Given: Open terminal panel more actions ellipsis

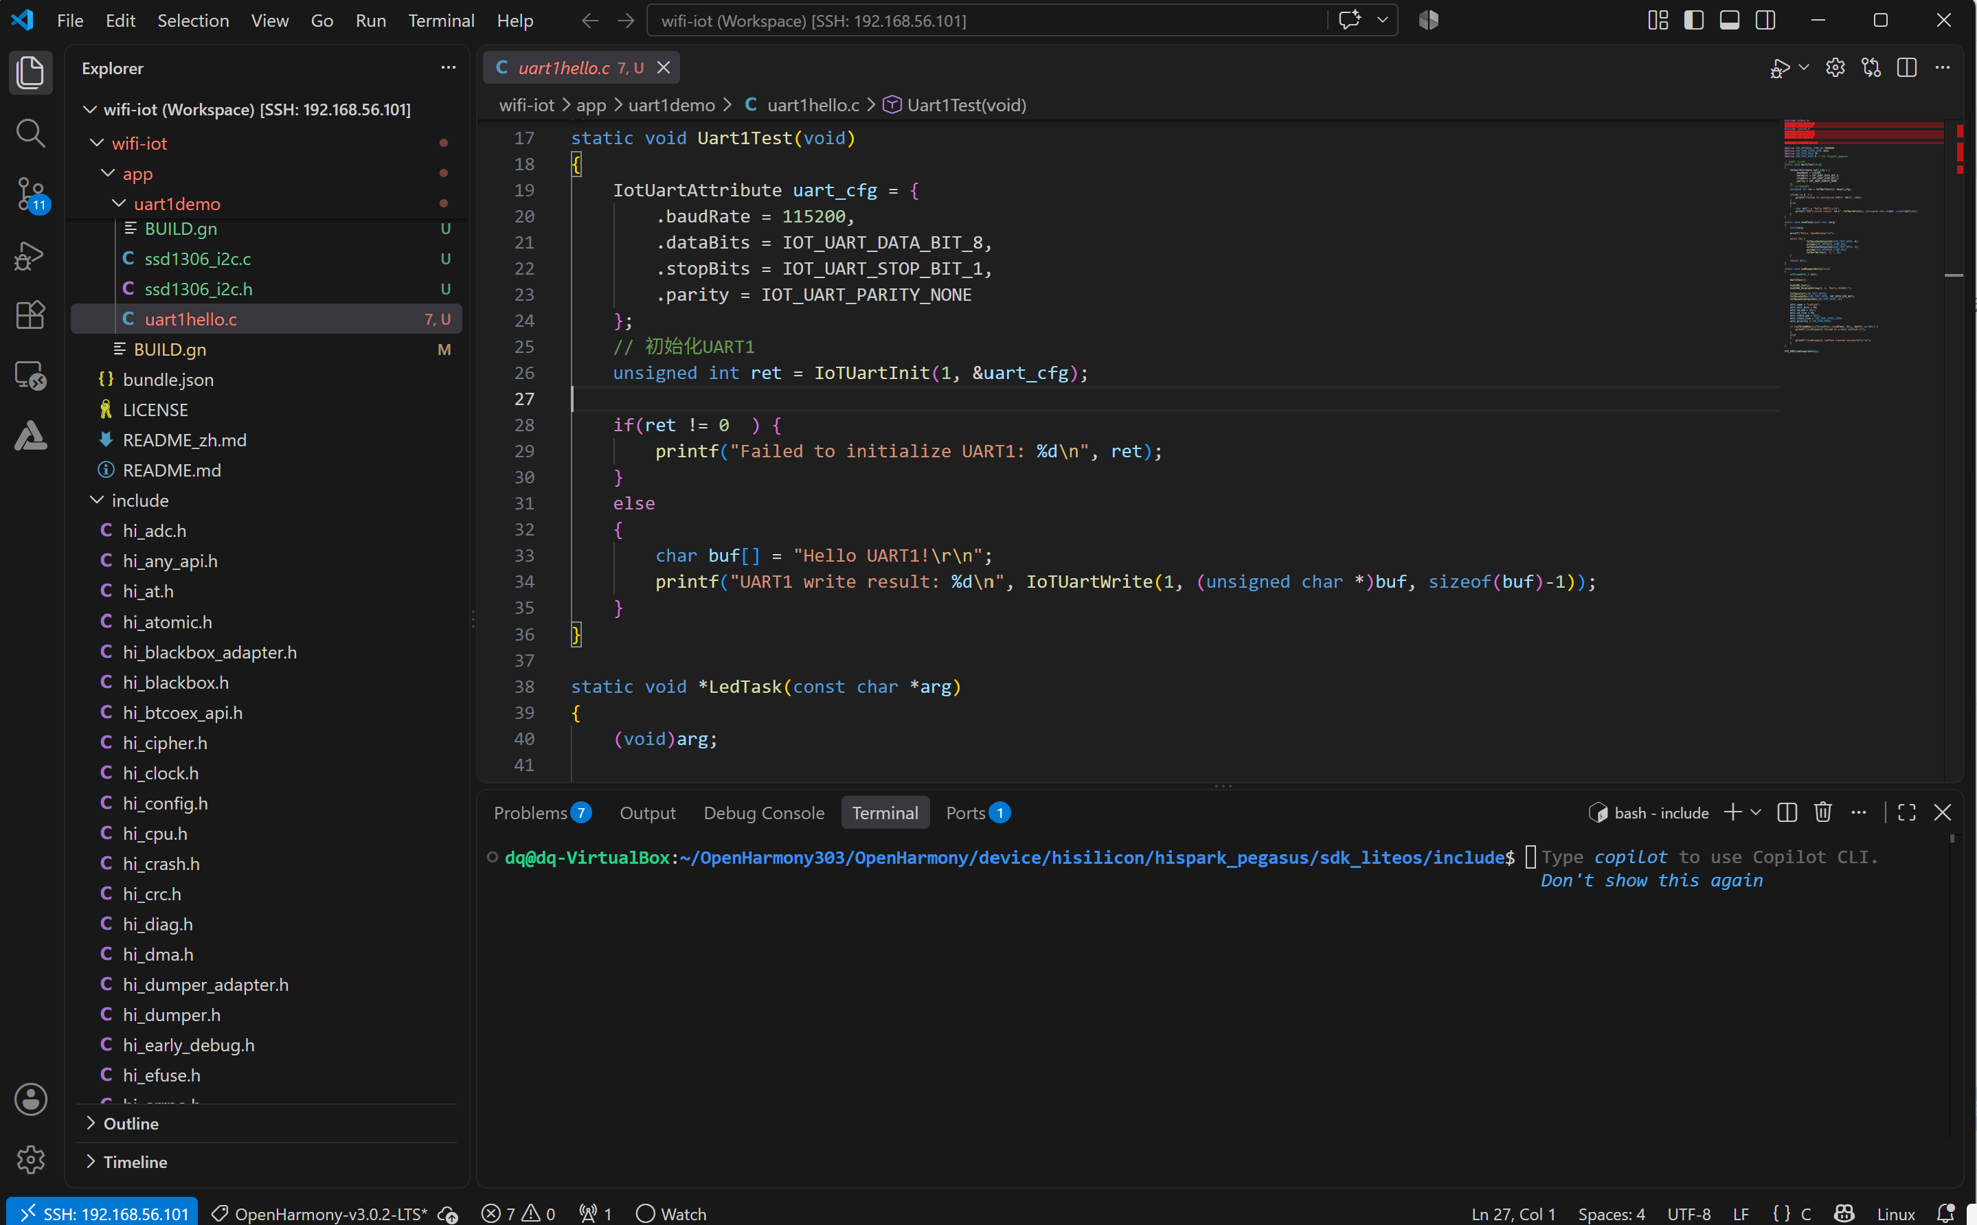Looking at the screenshot, I should (x=1859, y=812).
